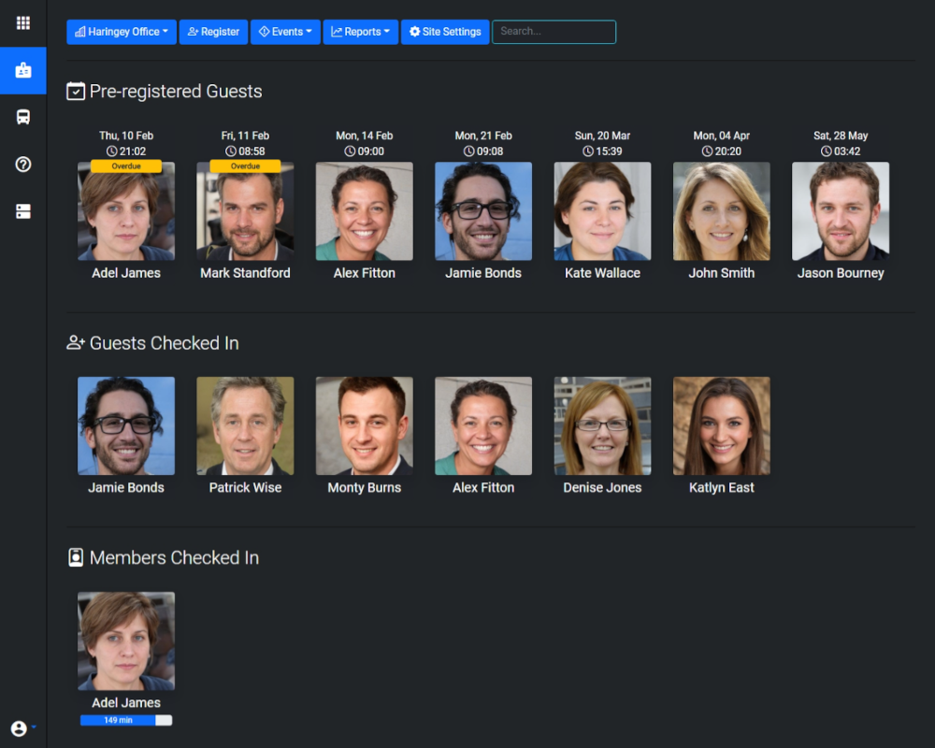Open the server storage icon in sidebar
The height and width of the screenshot is (748, 935).
[x=22, y=211]
